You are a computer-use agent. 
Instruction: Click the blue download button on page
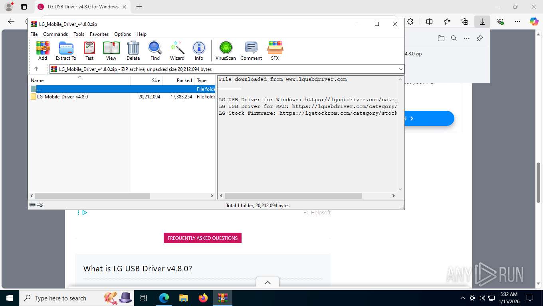[429, 118]
